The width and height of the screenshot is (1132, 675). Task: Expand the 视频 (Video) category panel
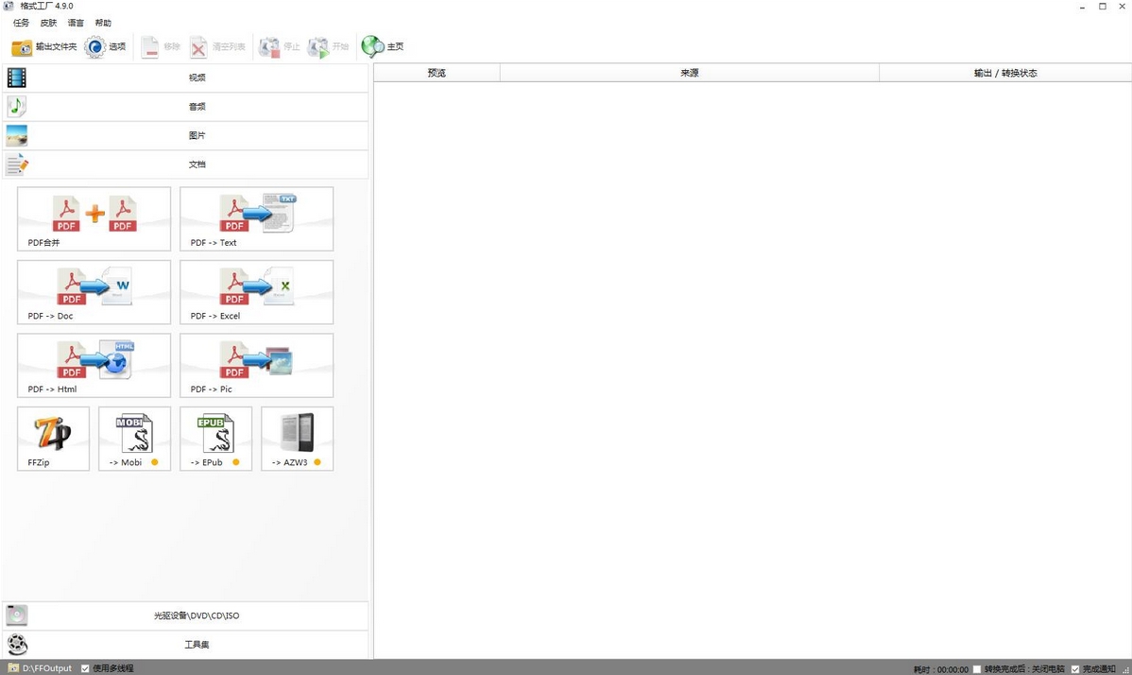[x=185, y=78]
